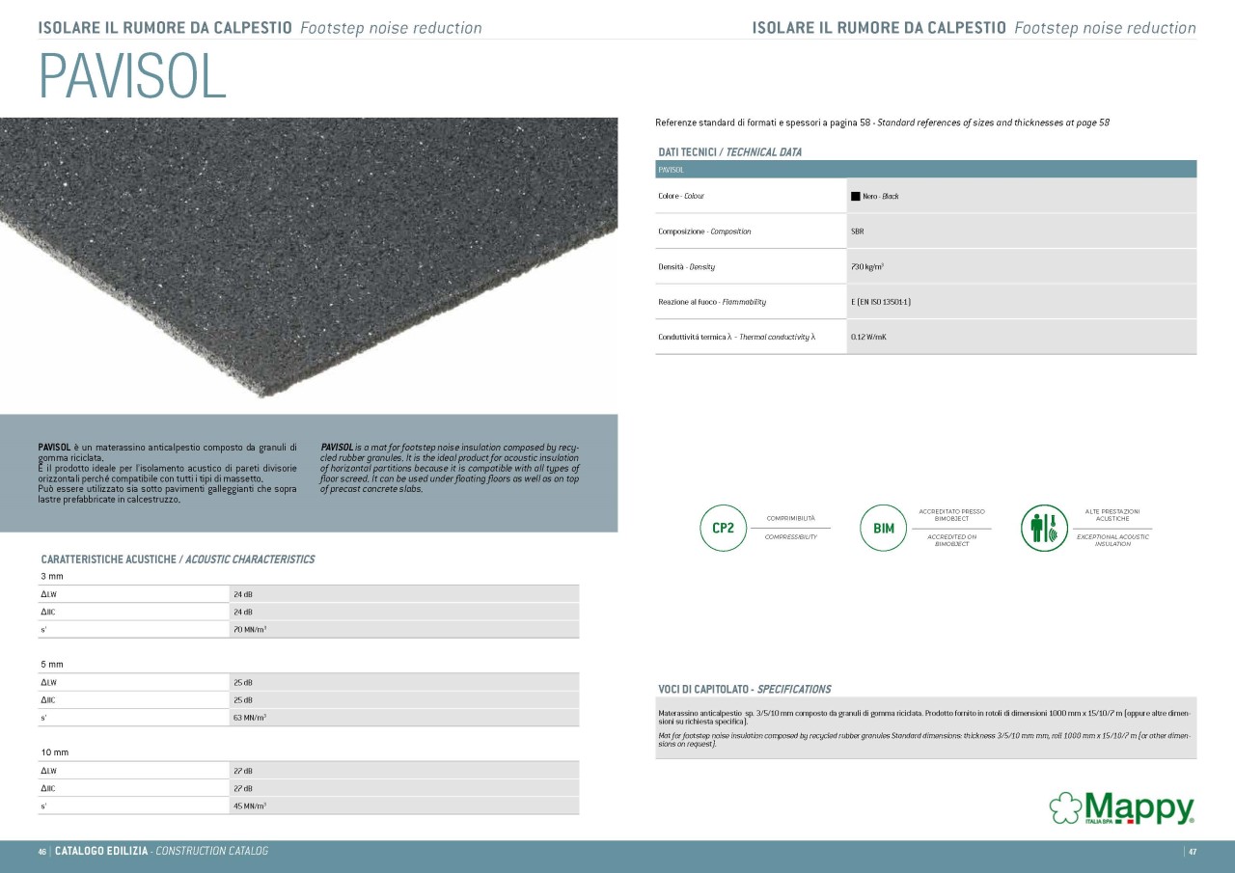Click the exceptional acoustic insulation icon
The height and width of the screenshot is (873, 1235).
pyautogui.click(x=1044, y=528)
